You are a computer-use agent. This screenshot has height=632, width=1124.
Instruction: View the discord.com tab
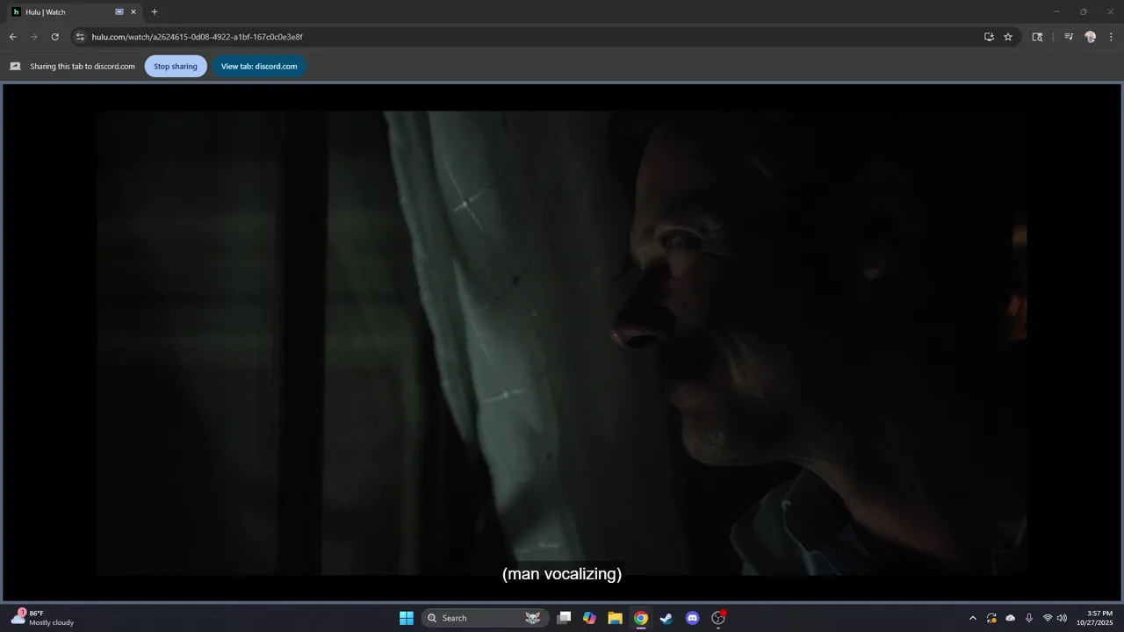pos(259,66)
